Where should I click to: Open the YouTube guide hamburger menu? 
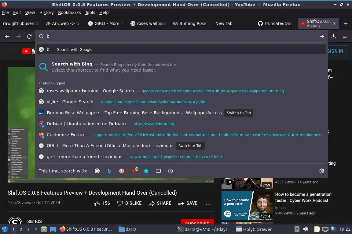pyautogui.click(x=11, y=51)
